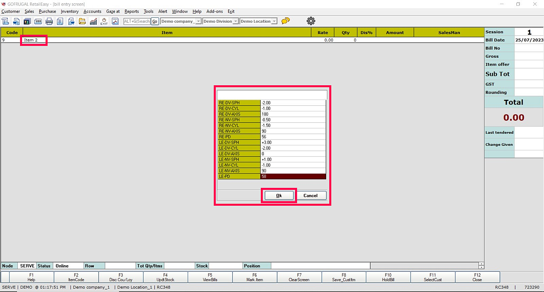Image resolution: width=544 pixels, height=292 pixels.
Task: Click the F8 Save_CustItm button
Action: (344, 277)
